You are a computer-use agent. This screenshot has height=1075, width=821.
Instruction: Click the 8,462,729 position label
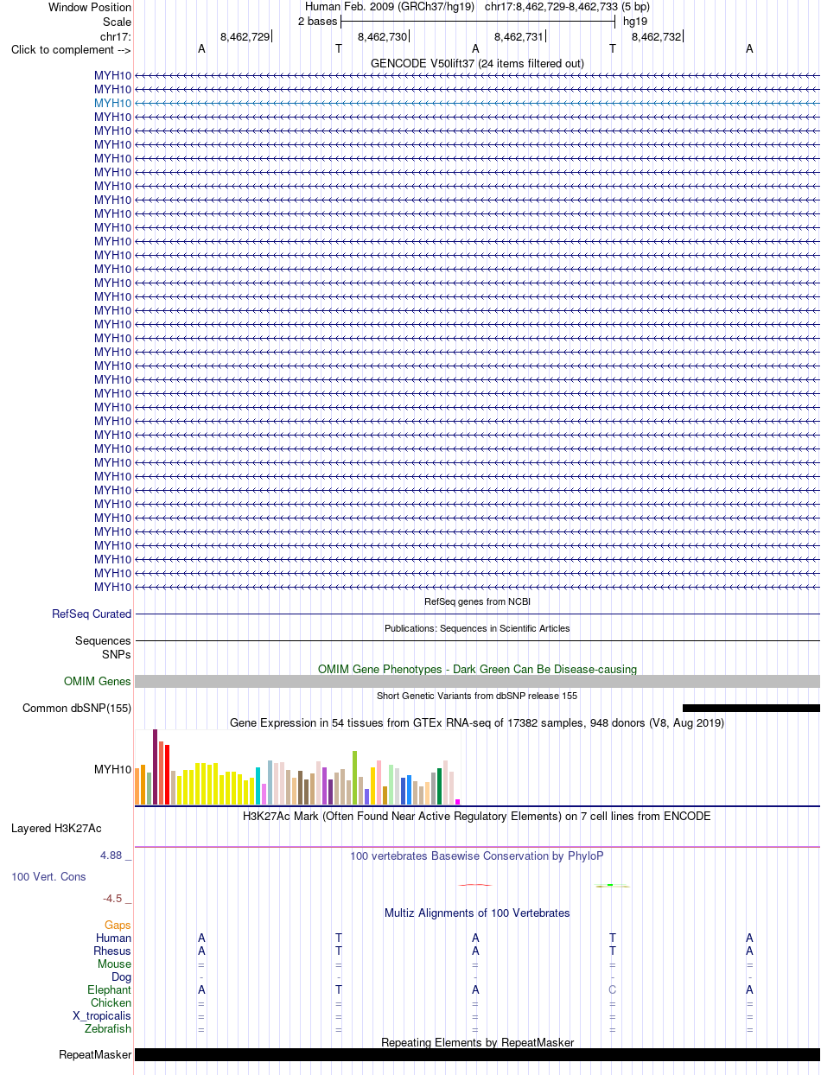point(245,36)
